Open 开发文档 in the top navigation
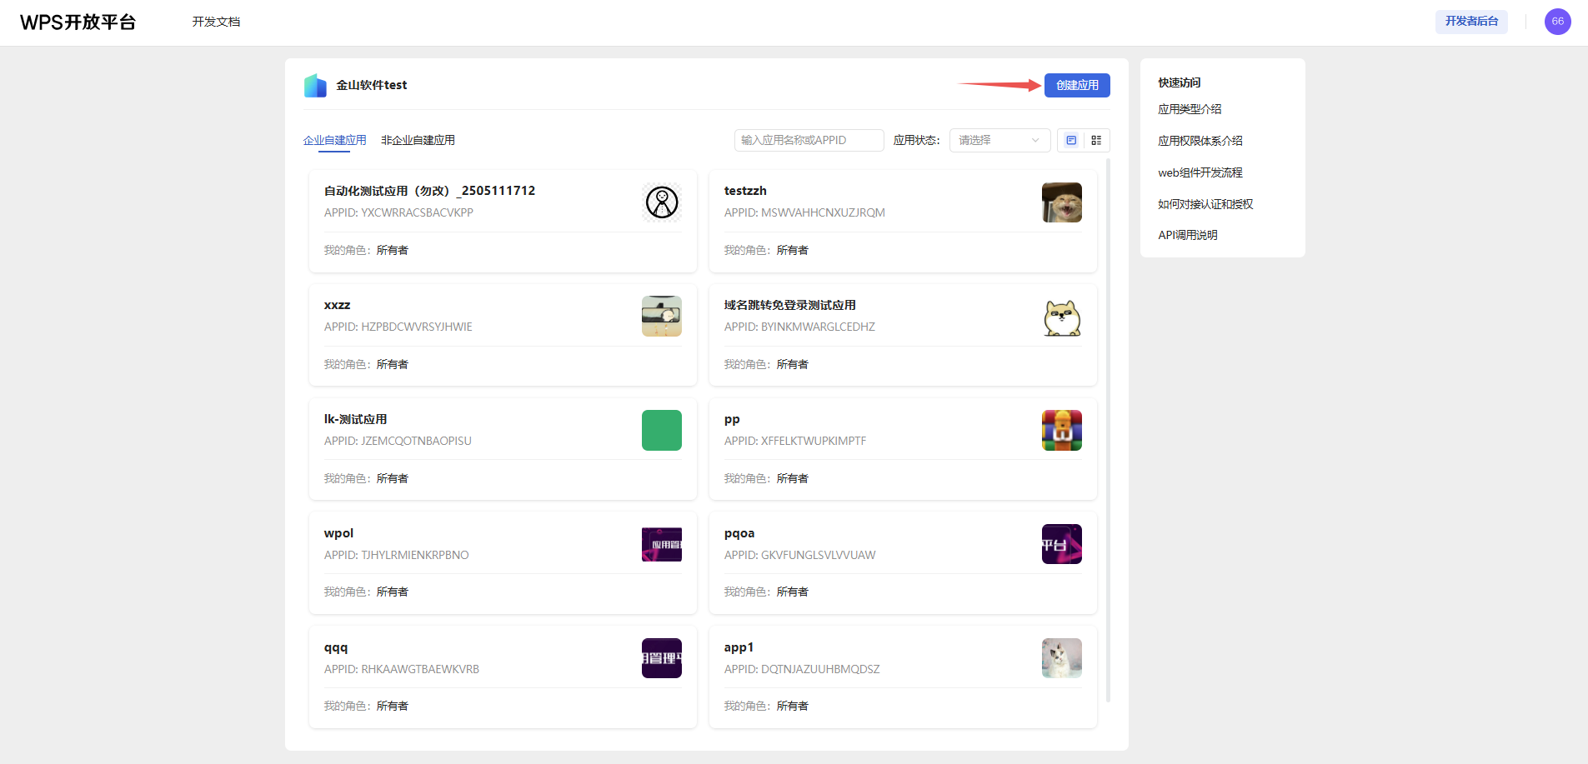1588x764 pixels. click(x=216, y=22)
